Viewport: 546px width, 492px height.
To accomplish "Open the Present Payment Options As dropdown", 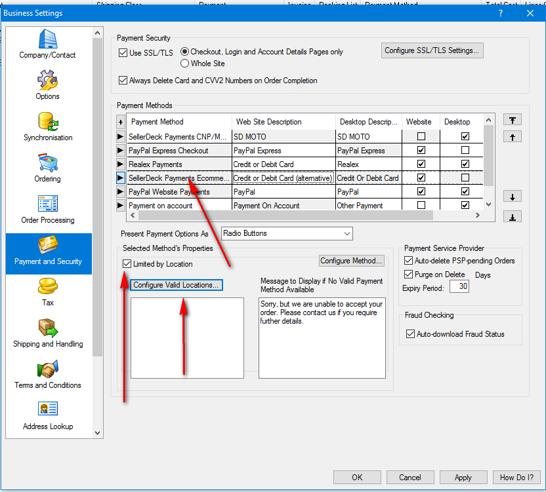I will (x=287, y=233).
